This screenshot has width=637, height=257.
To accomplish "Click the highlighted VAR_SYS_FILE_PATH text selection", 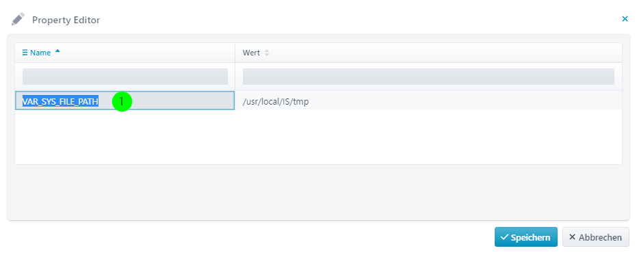I will click(60, 101).
